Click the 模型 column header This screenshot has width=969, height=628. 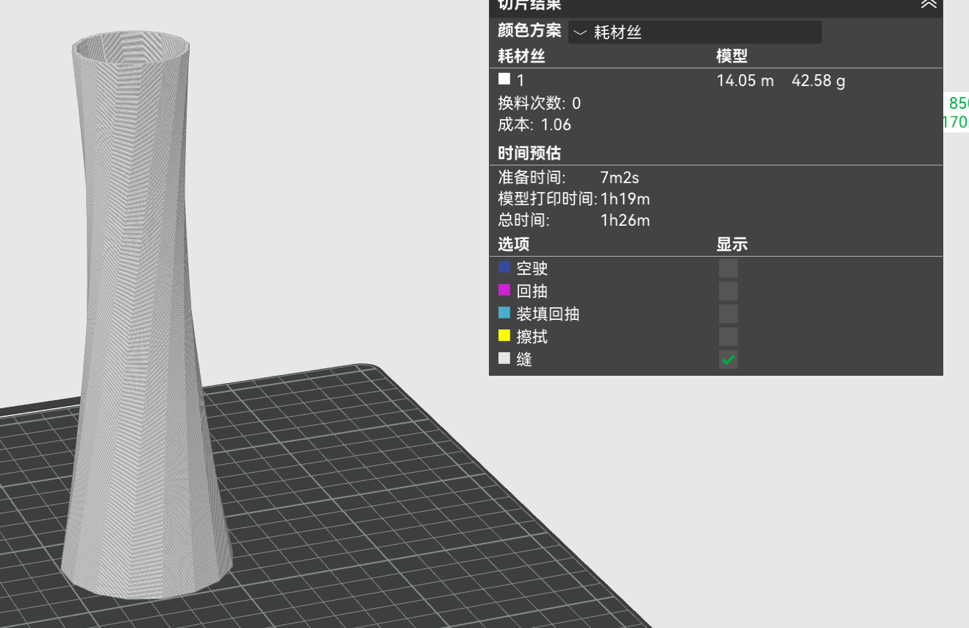tap(732, 57)
